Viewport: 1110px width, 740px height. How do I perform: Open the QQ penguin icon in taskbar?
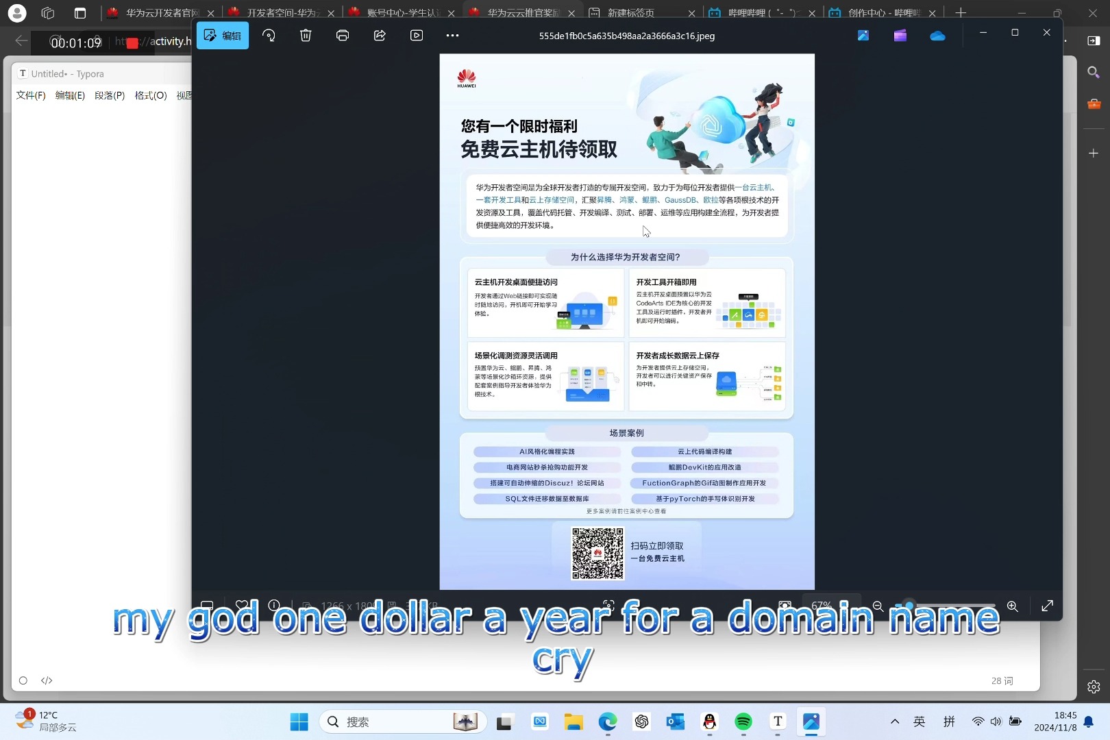tap(710, 721)
